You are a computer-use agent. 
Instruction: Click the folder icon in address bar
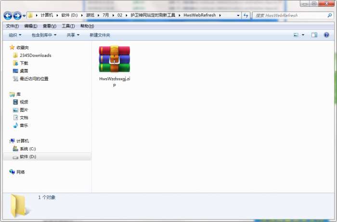[30, 15]
